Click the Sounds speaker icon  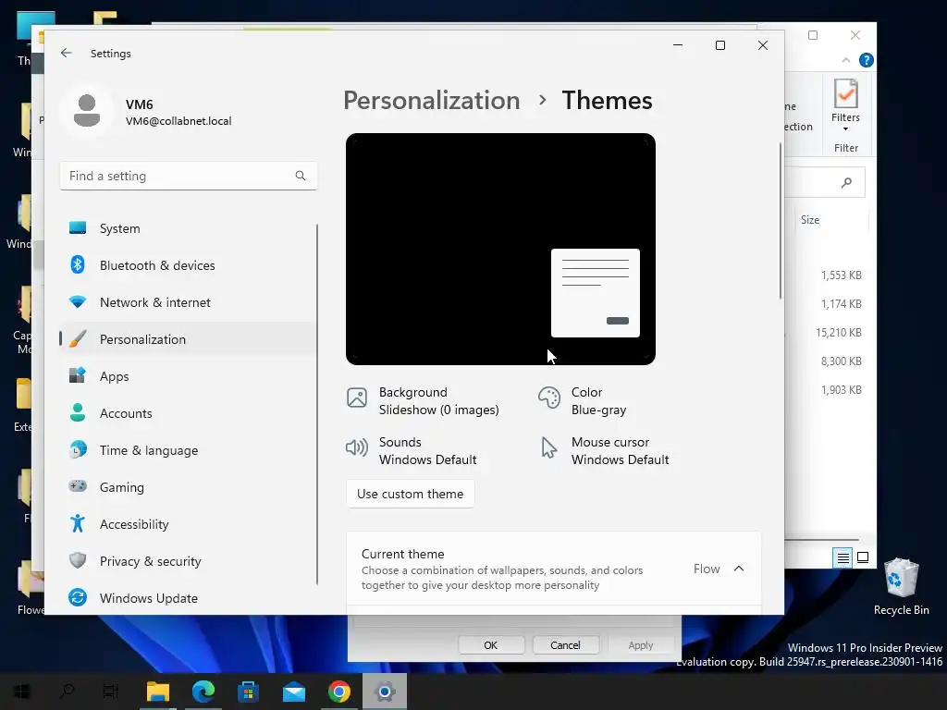click(x=357, y=447)
